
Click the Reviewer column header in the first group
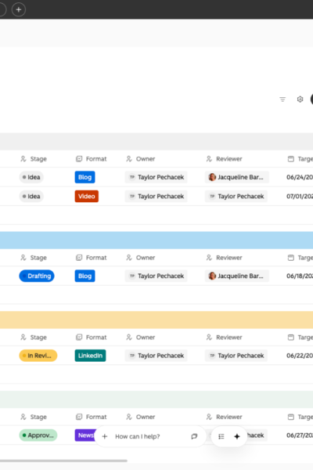tap(224, 159)
